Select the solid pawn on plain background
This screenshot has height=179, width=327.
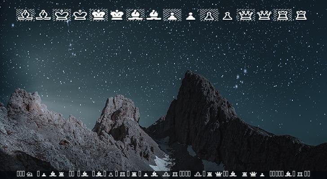coord(190,16)
